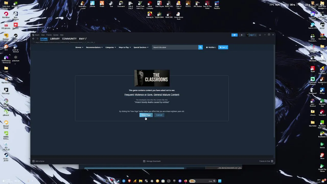327x184 pixels.
Task: Open the SILENT HILL 2 desktop shortcut
Action: 169,5
